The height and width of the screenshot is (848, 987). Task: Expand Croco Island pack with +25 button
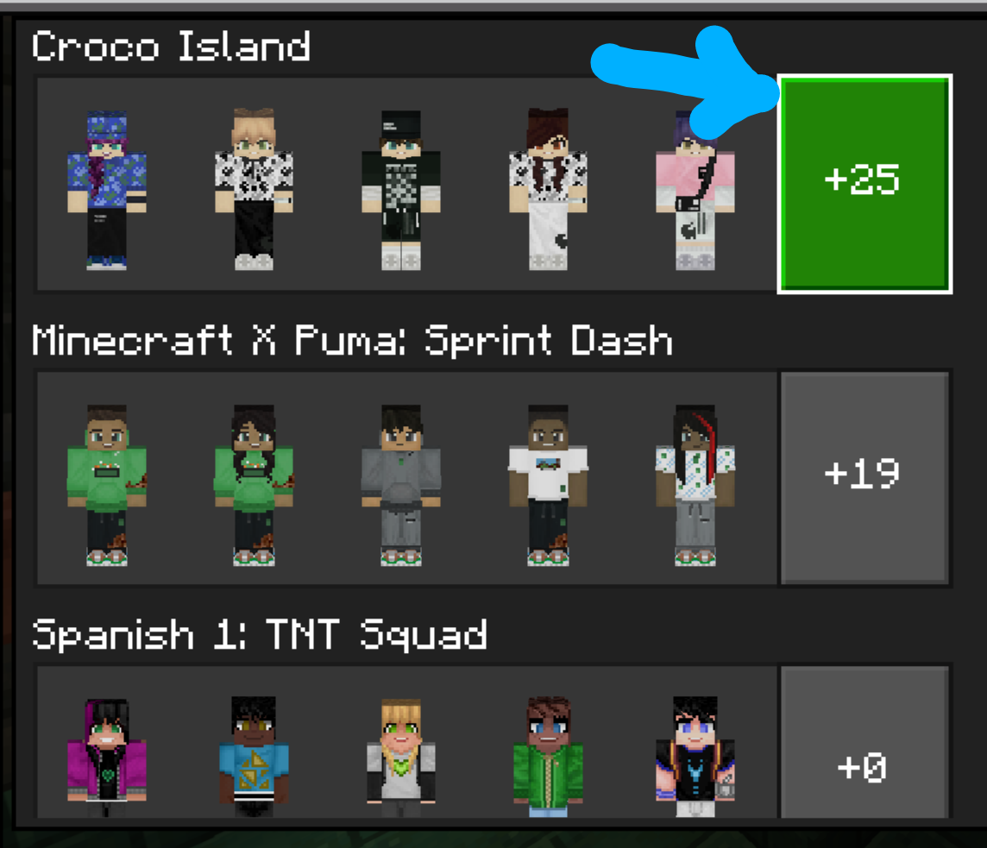(x=864, y=184)
